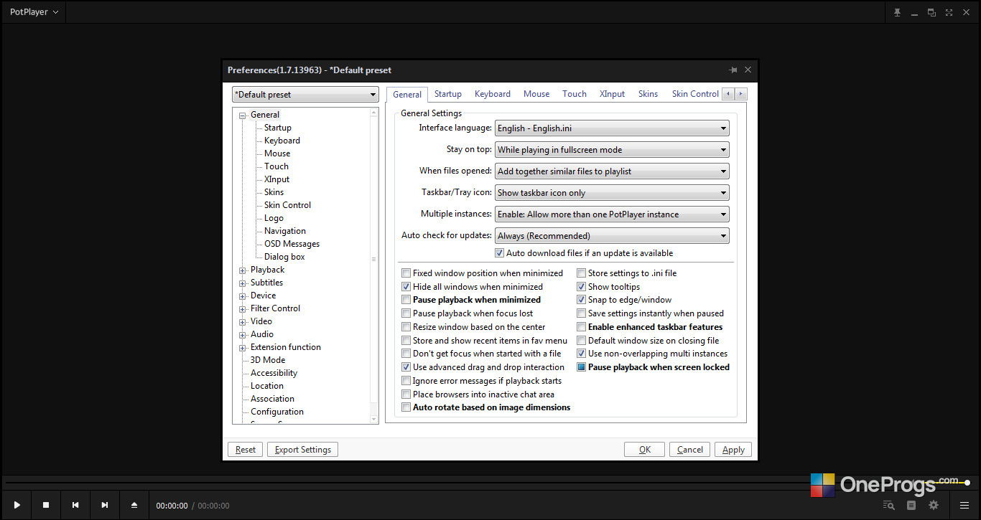Open the Interface language dropdown
This screenshot has width=981, height=520.
(612, 128)
